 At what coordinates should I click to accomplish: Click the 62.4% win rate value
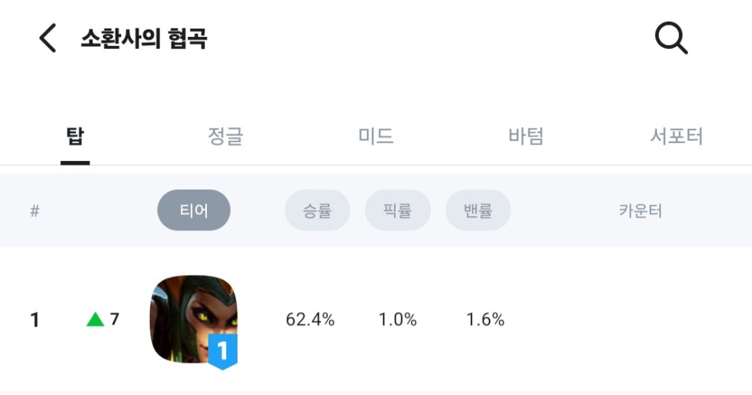tap(310, 320)
